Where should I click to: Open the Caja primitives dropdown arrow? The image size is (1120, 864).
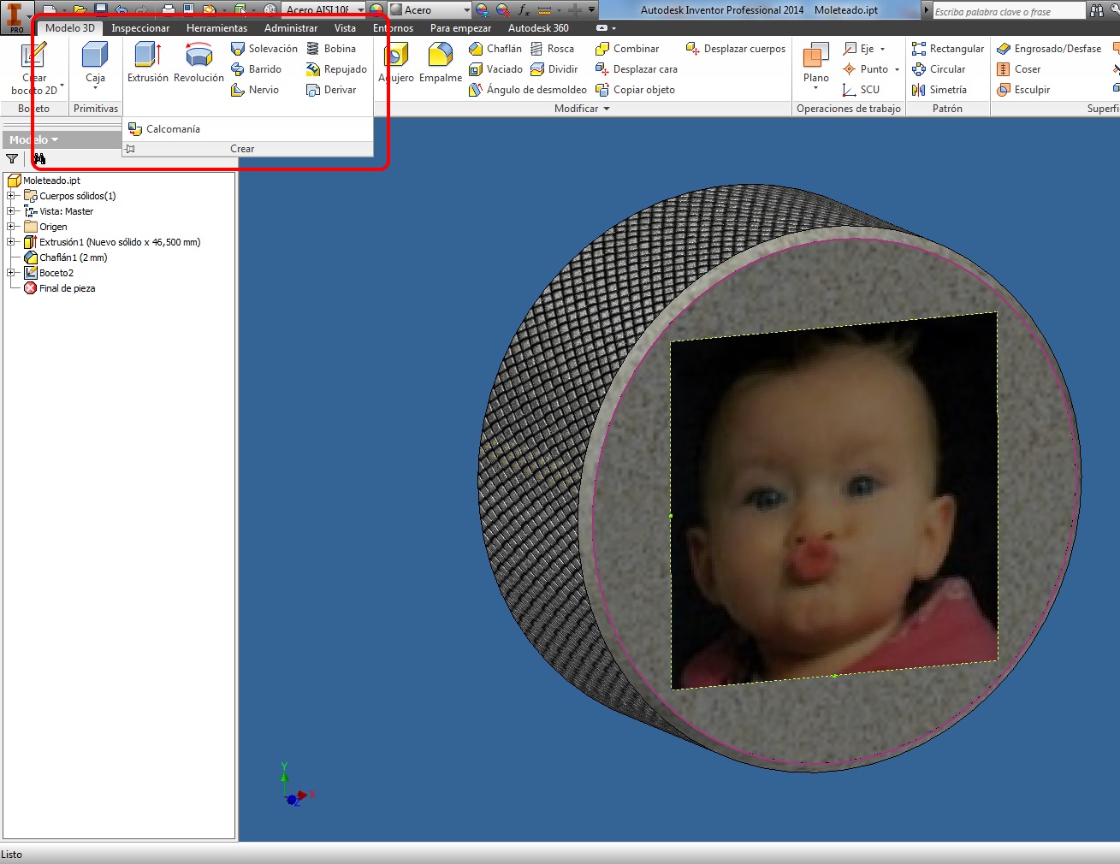click(95, 88)
